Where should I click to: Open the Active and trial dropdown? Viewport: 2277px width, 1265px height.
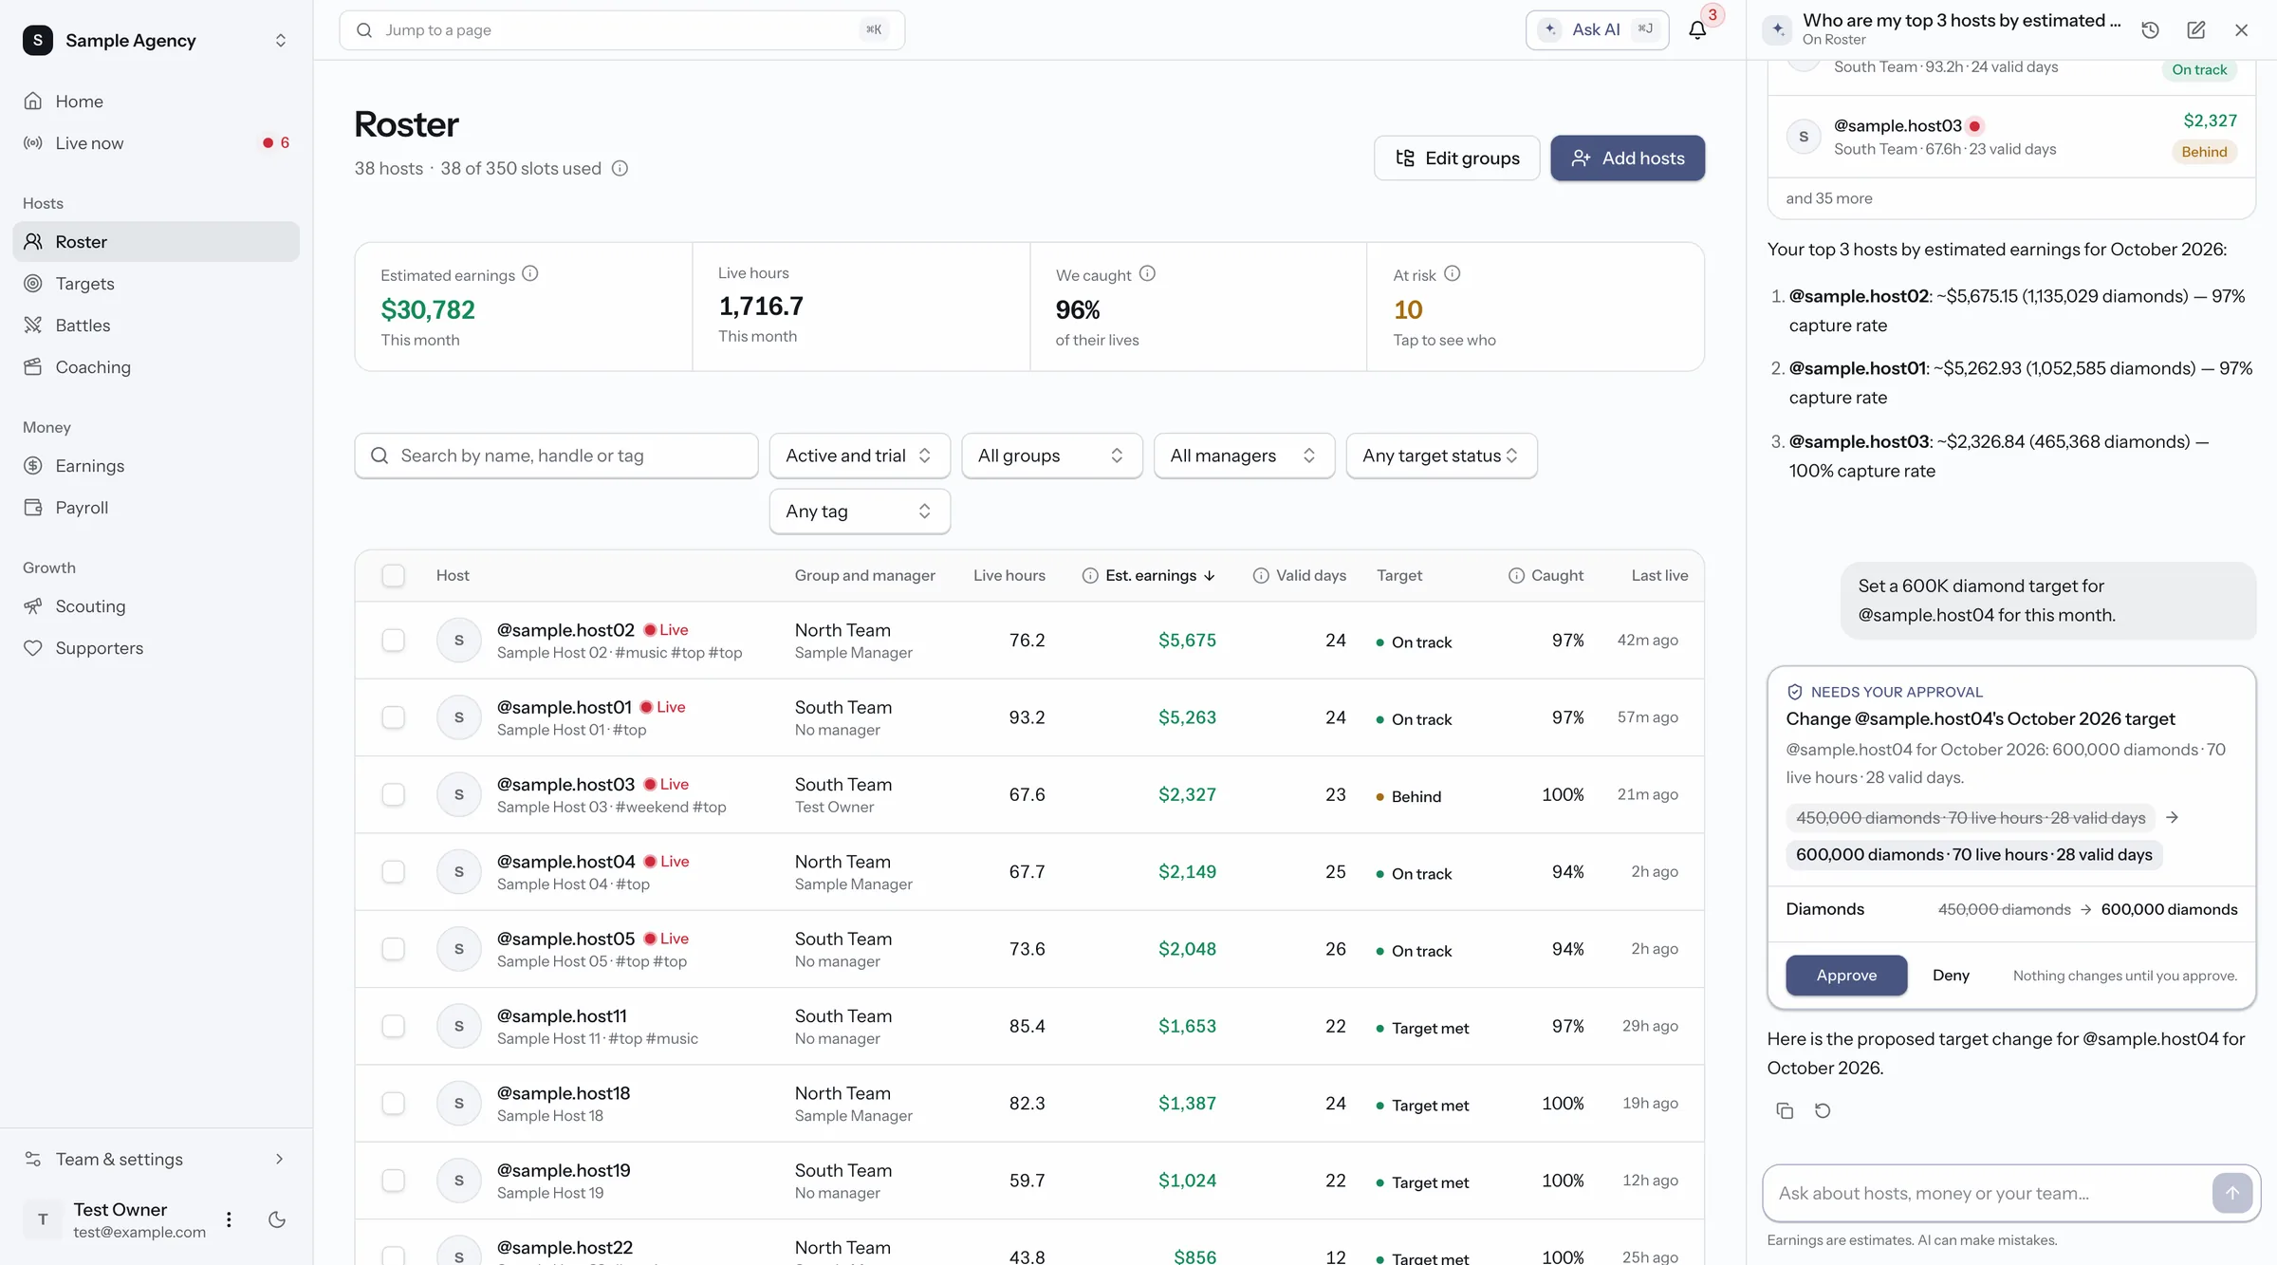tap(860, 456)
